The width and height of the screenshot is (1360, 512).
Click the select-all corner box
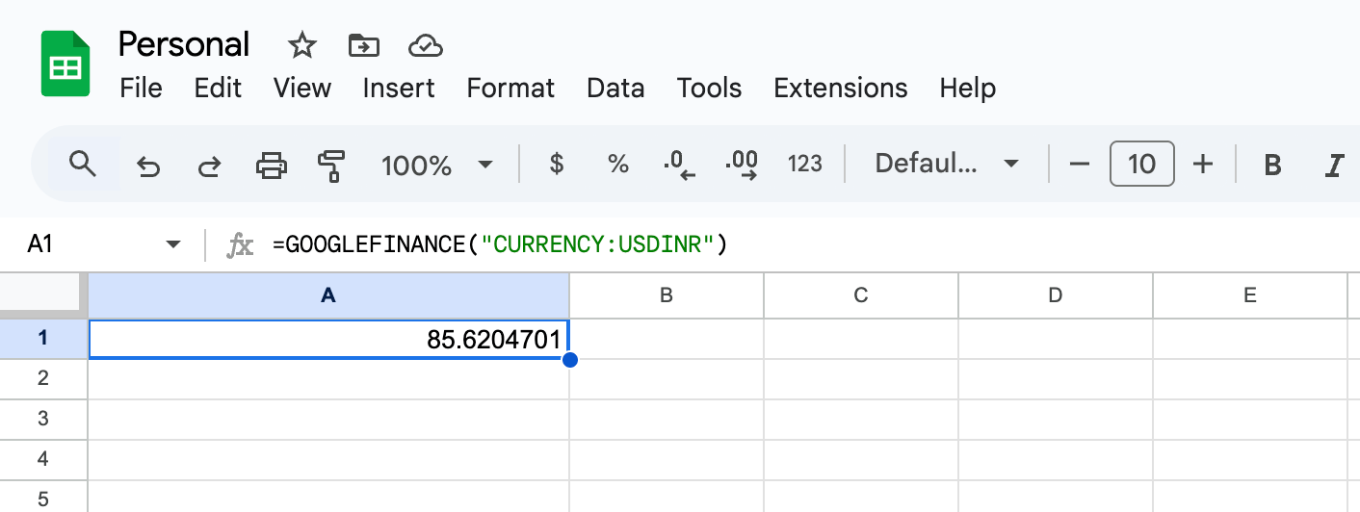43,295
